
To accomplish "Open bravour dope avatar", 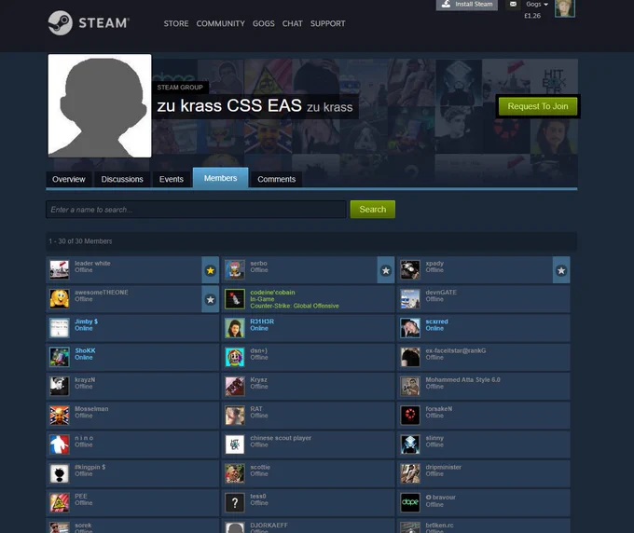I will (x=410, y=502).
